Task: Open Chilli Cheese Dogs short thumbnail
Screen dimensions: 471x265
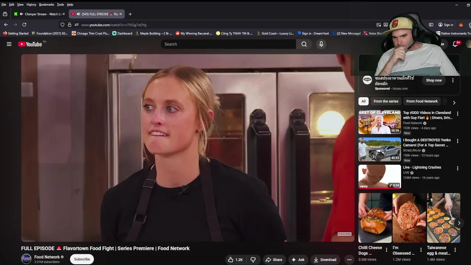Action: (x=375, y=218)
